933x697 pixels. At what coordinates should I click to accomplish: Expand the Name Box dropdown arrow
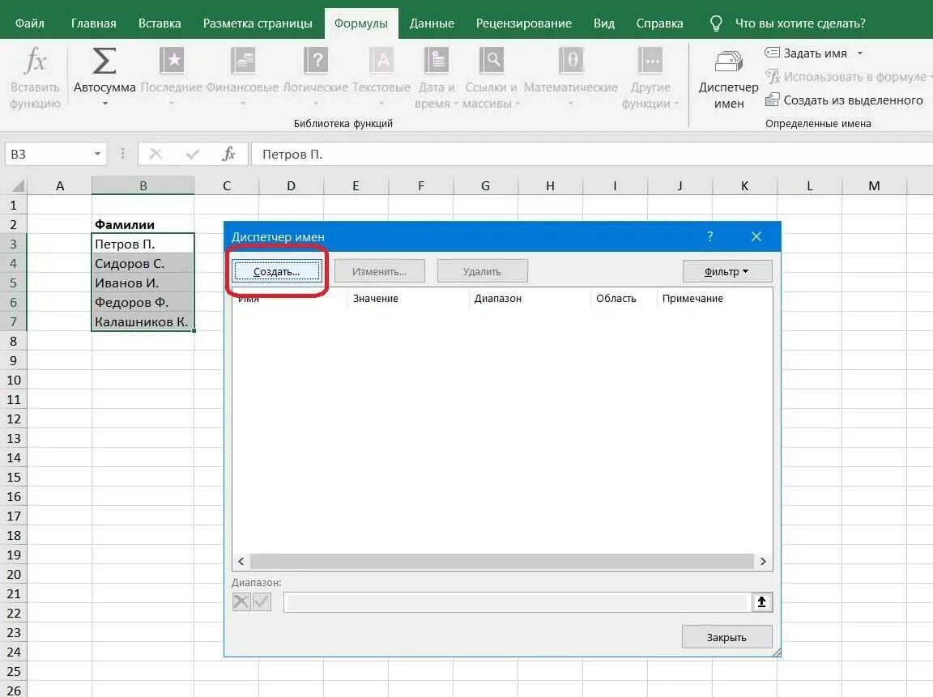pos(97,154)
